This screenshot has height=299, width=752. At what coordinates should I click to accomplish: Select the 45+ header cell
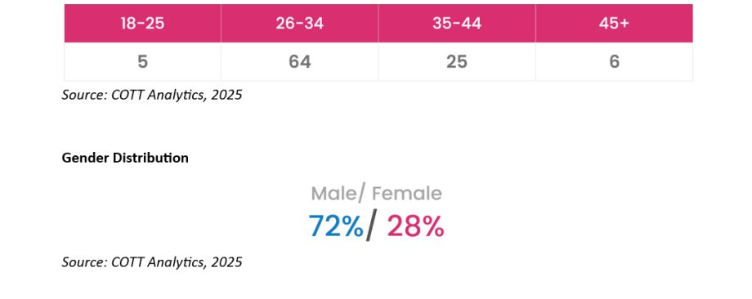point(615,24)
